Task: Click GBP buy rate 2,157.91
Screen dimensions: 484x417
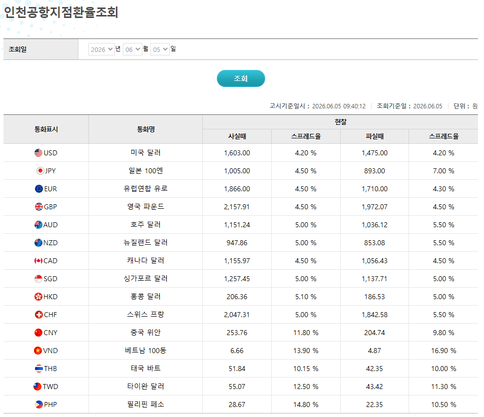Action: [237, 207]
